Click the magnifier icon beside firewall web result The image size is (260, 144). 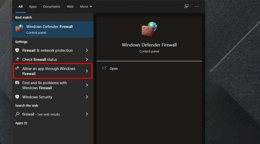coord(17,114)
